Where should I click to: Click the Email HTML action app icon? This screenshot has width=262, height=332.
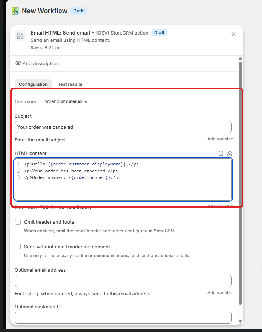point(20,36)
